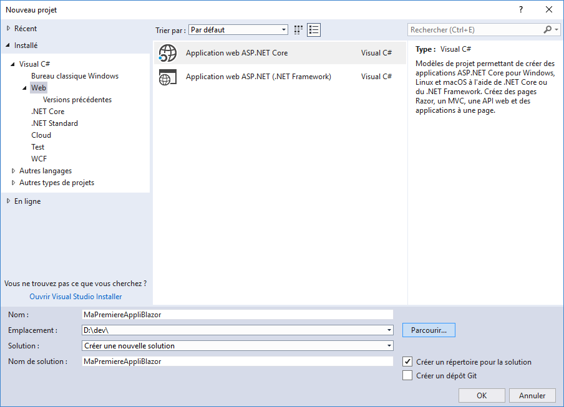Toggle 'Créer un répertoire pour la solution' checkbox

tap(407, 362)
